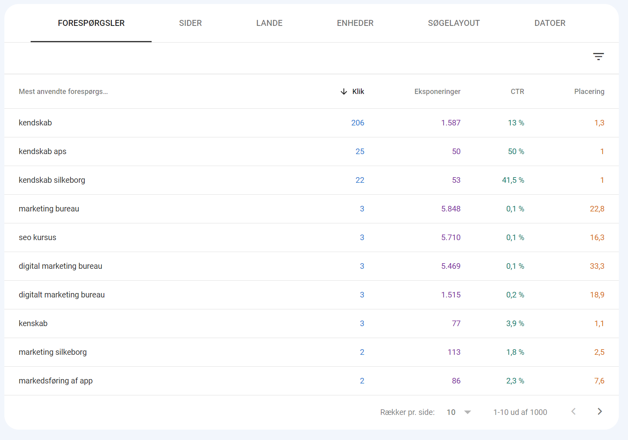Switch to the Forespørgsler tab

pos(91,23)
